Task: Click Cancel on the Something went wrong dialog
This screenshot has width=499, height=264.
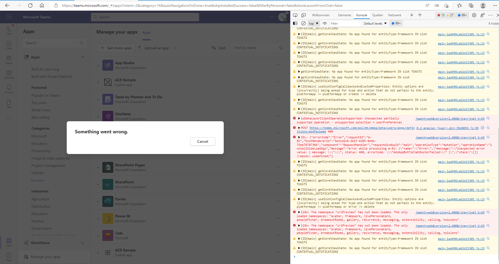Action: point(203,141)
